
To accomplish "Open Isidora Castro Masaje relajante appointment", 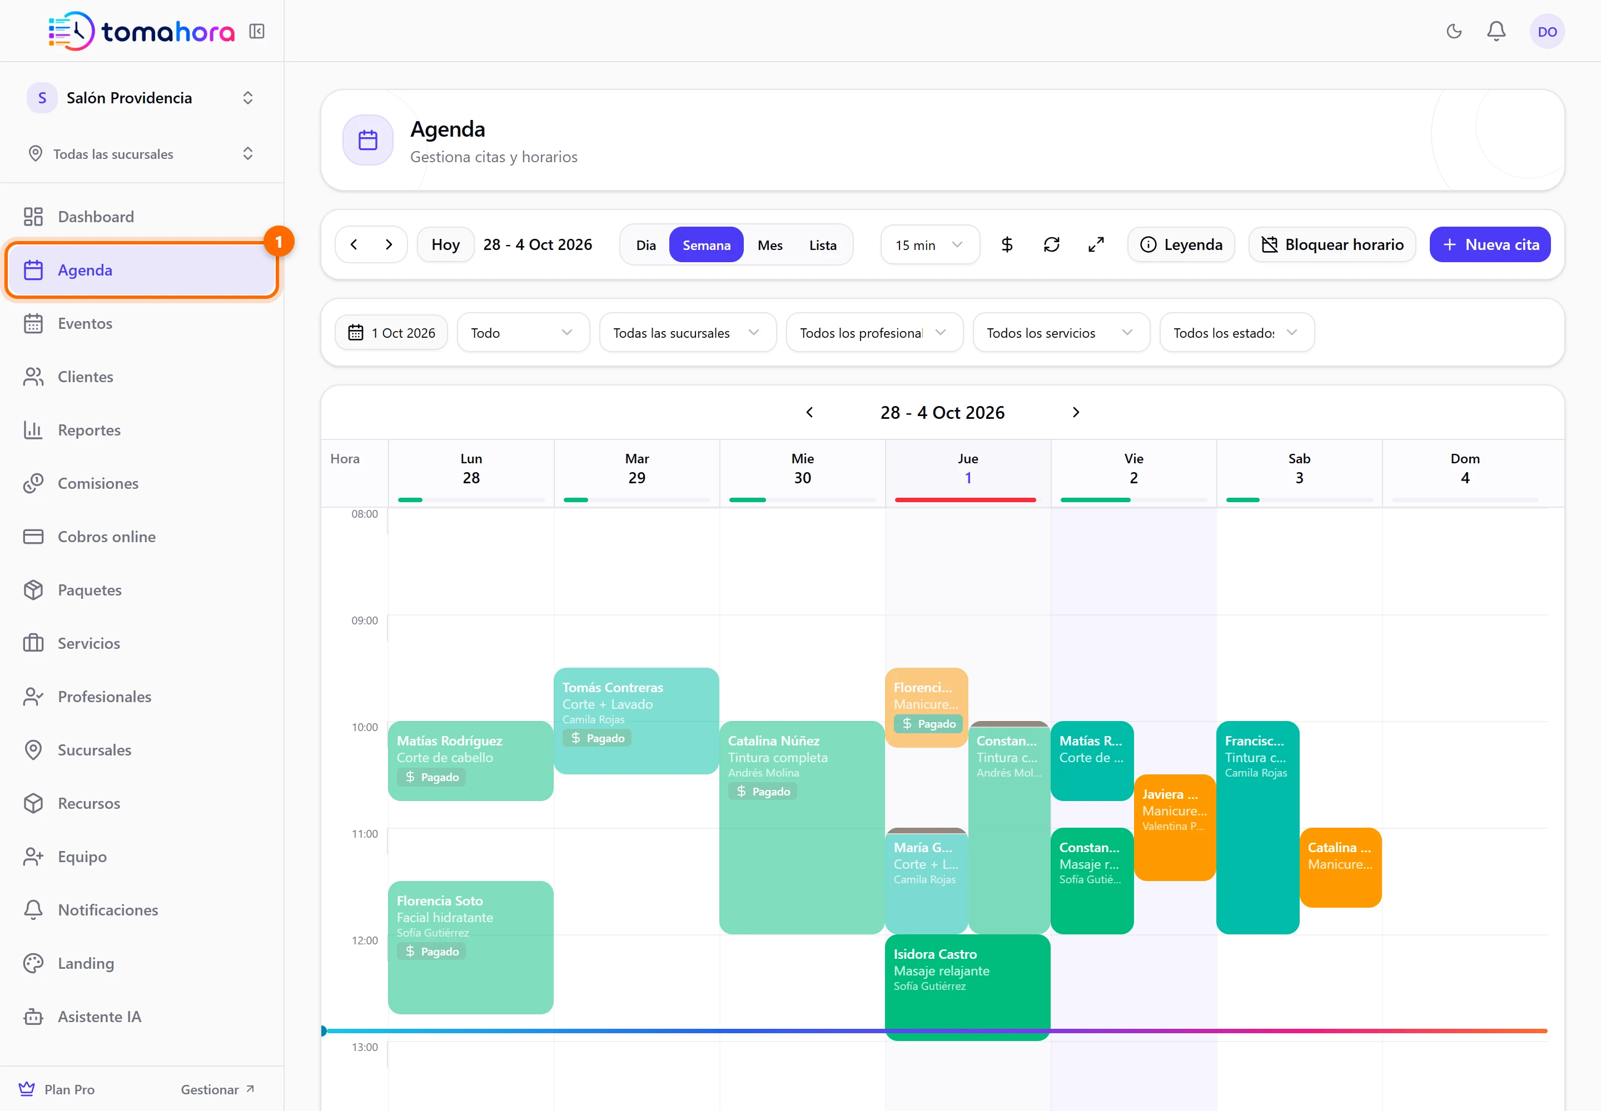I will click(967, 987).
